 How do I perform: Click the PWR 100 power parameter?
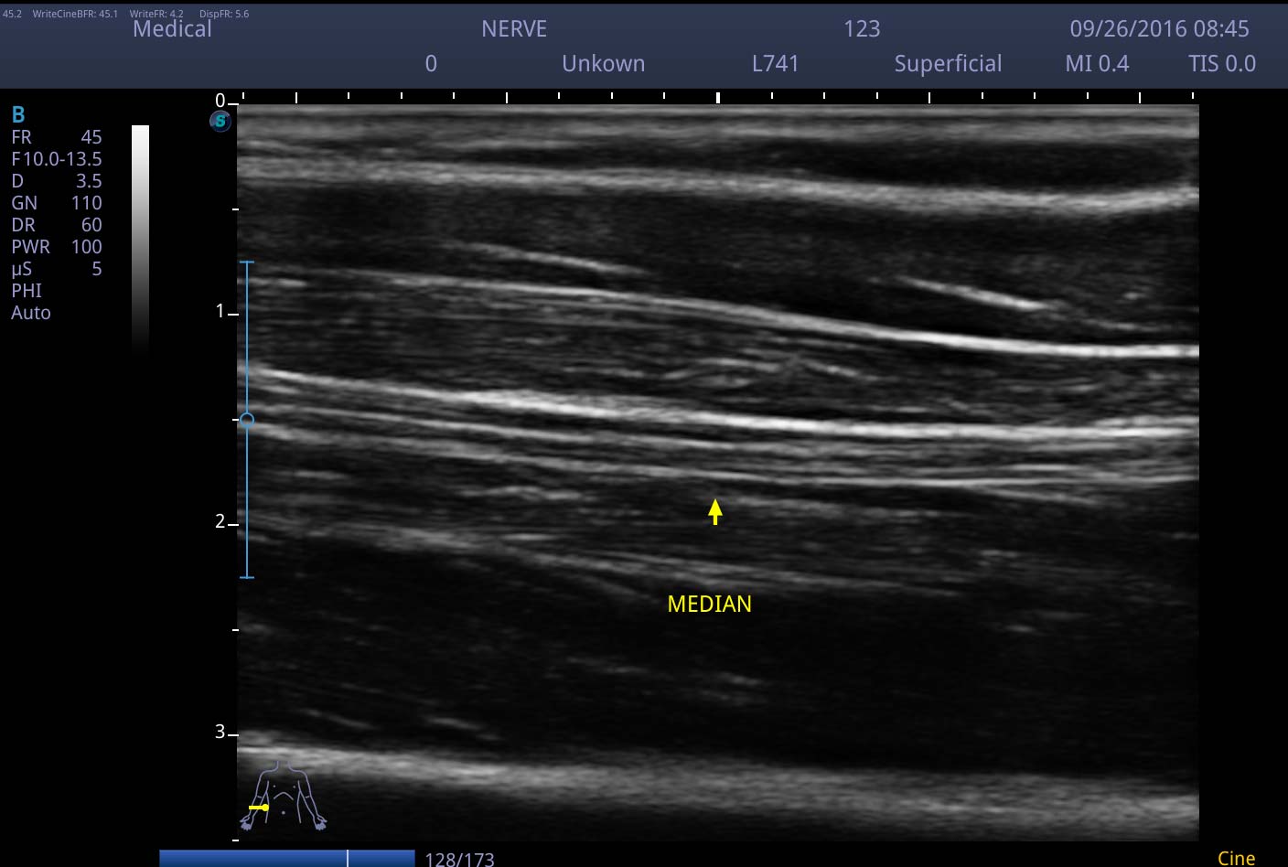coord(57,247)
